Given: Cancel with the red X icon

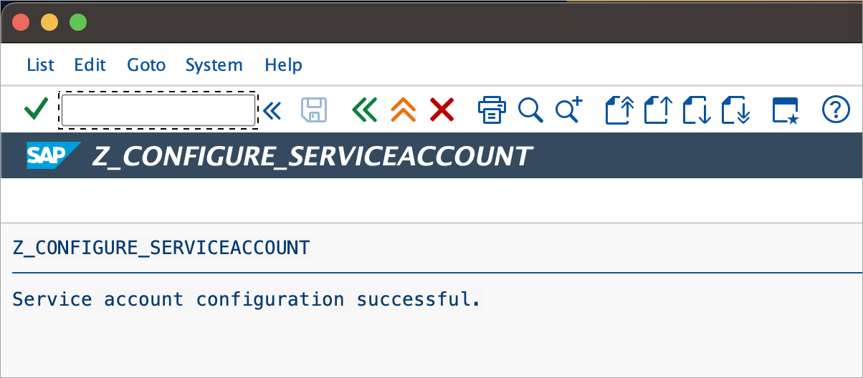Looking at the screenshot, I should (442, 110).
